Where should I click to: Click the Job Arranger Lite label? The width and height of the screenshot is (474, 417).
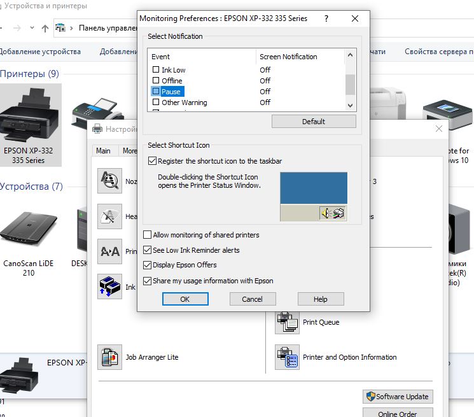click(152, 357)
